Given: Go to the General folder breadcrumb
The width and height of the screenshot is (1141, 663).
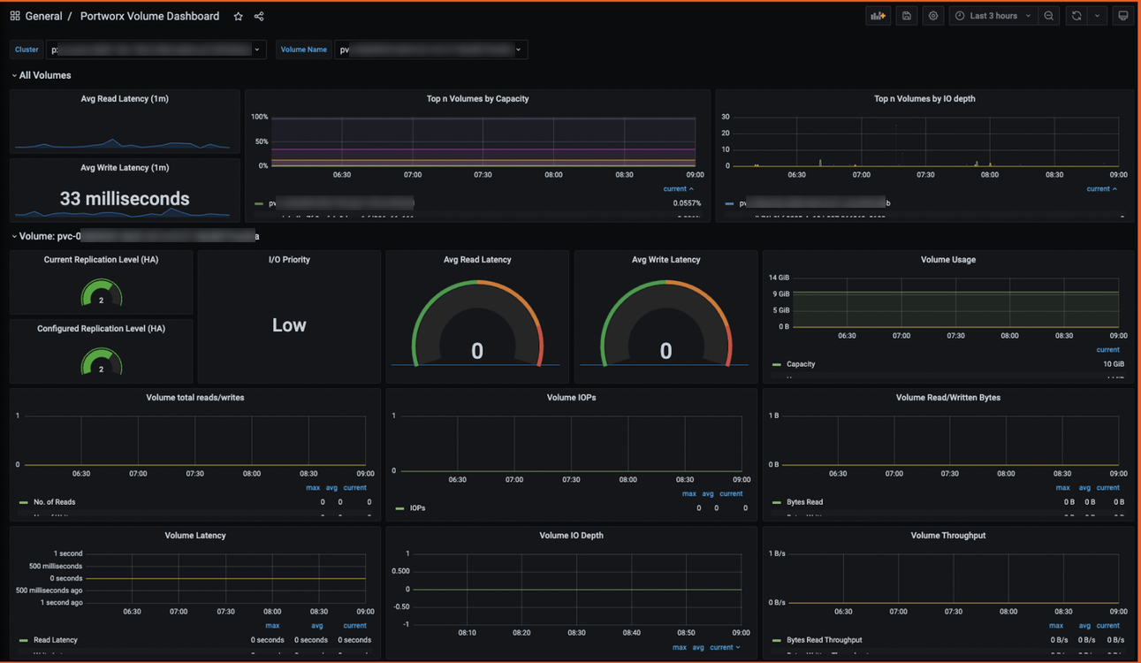Looking at the screenshot, I should (x=44, y=16).
